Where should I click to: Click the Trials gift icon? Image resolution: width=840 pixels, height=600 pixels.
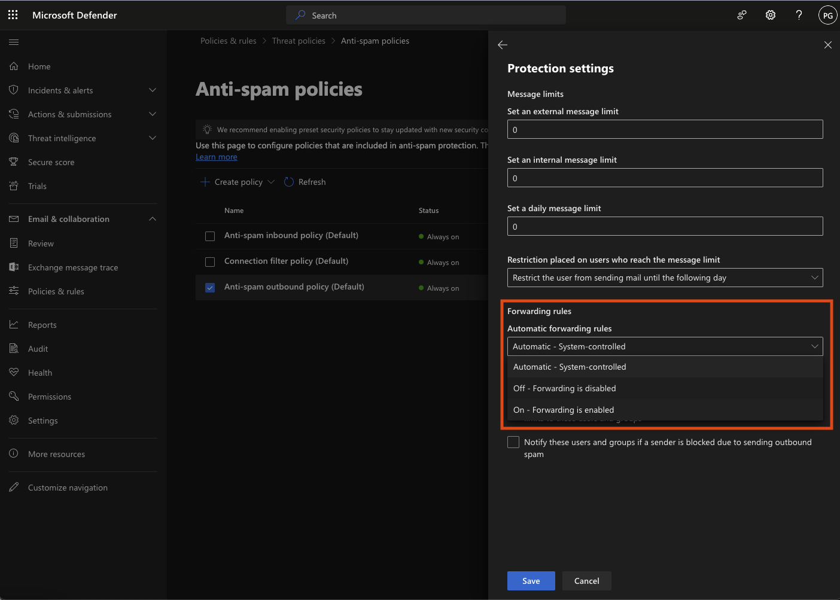pyautogui.click(x=14, y=186)
